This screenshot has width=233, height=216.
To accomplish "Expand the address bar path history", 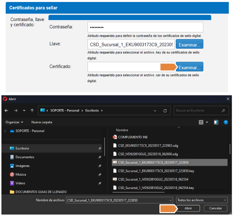I will (x=154, y=111).
